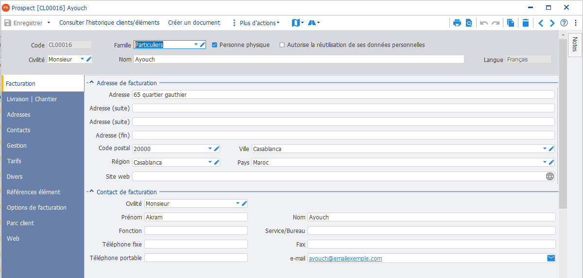
Task: Open the Tarifs tab
Action: click(x=43, y=161)
